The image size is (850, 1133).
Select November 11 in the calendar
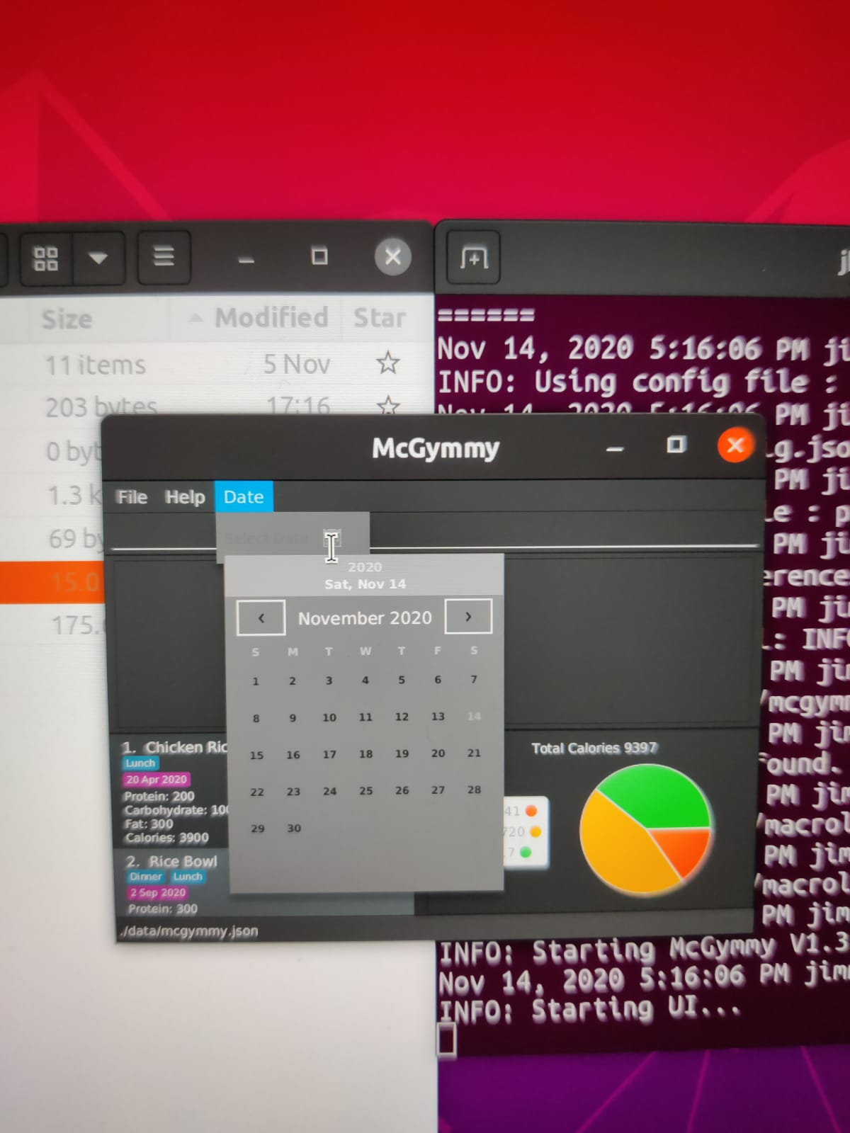click(365, 717)
